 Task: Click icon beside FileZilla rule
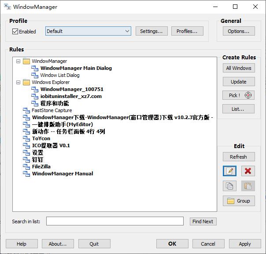click(x=26, y=167)
